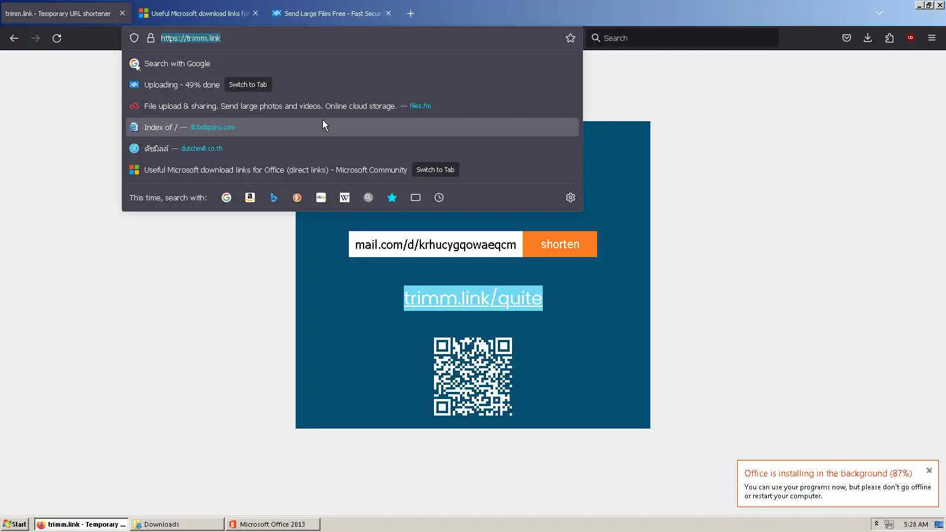The image size is (946, 532).
Task: Click the taskbar clock showing 5:28 AM
Action: 916,524
